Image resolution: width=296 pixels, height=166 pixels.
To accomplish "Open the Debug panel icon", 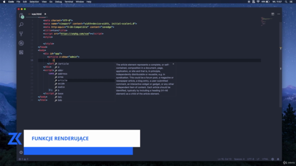I will click(21, 43).
